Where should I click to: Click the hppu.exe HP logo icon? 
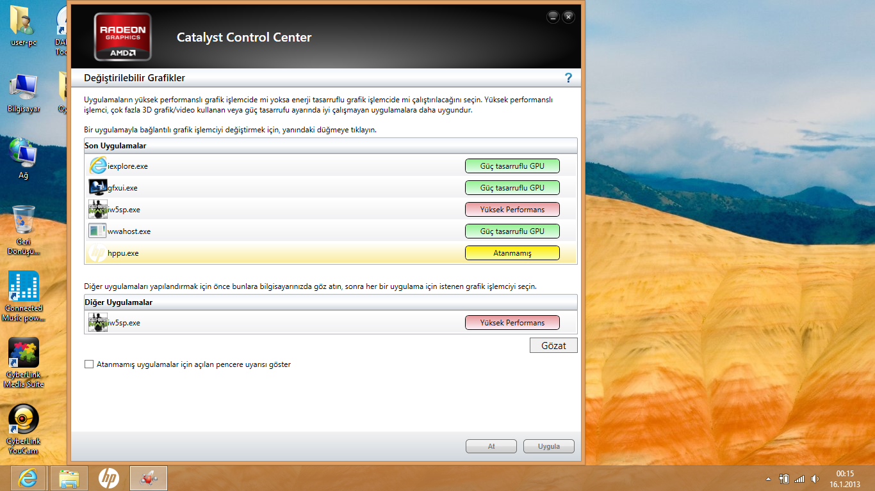[97, 253]
